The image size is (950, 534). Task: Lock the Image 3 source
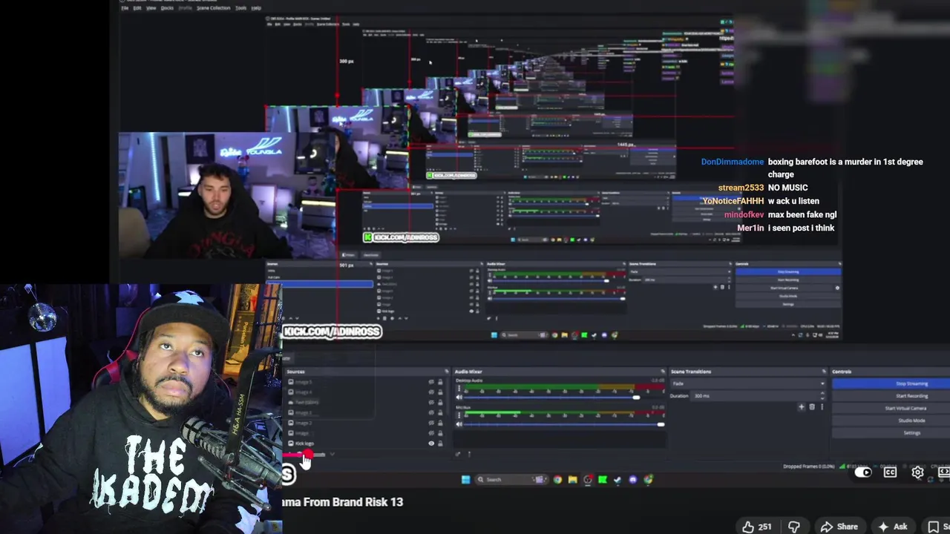(440, 412)
